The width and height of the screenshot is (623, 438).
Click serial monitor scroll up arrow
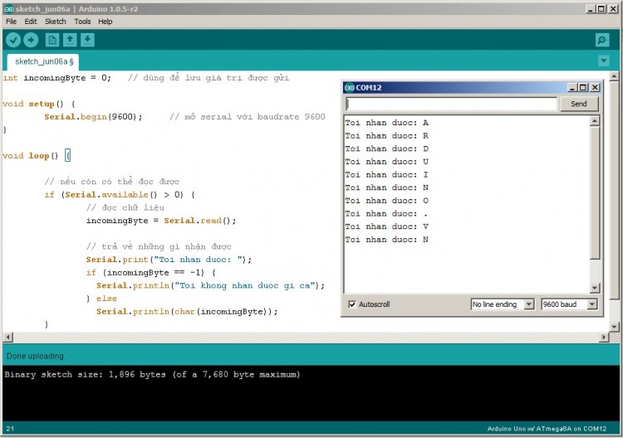tap(595, 121)
